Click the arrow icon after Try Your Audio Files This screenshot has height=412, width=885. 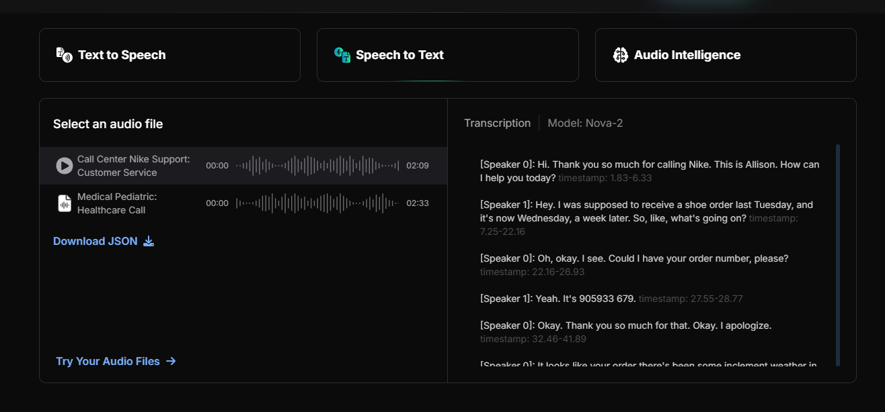(171, 361)
